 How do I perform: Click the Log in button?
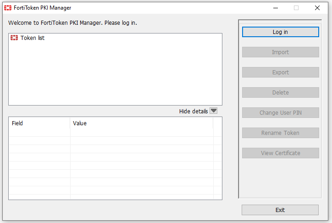[x=280, y=32]
